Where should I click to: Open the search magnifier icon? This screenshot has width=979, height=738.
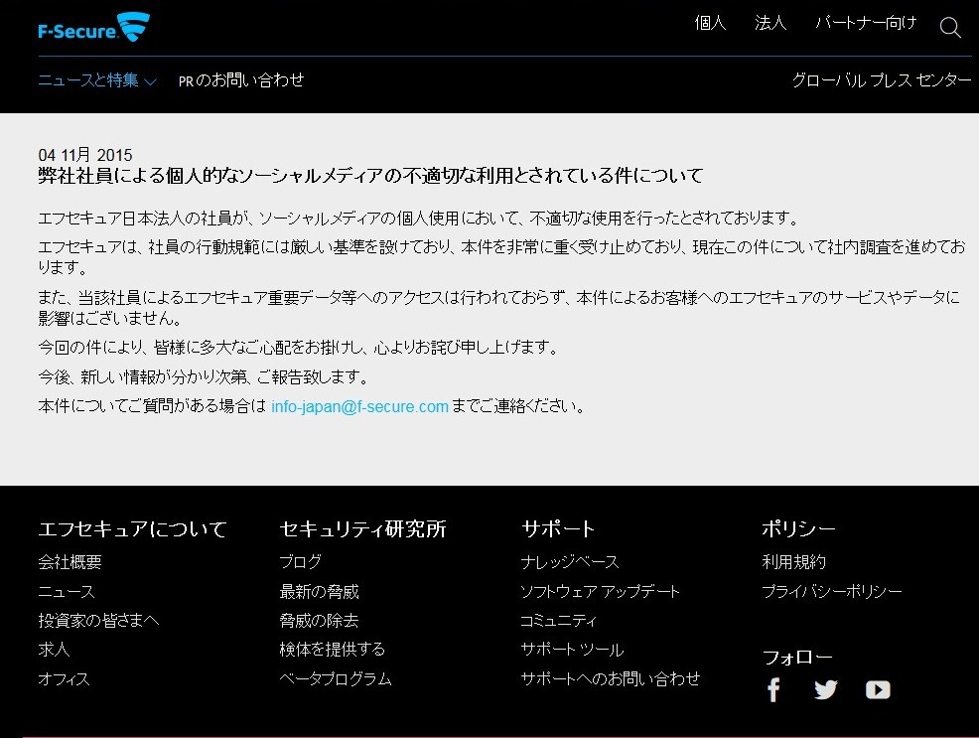tap(950, 28)
